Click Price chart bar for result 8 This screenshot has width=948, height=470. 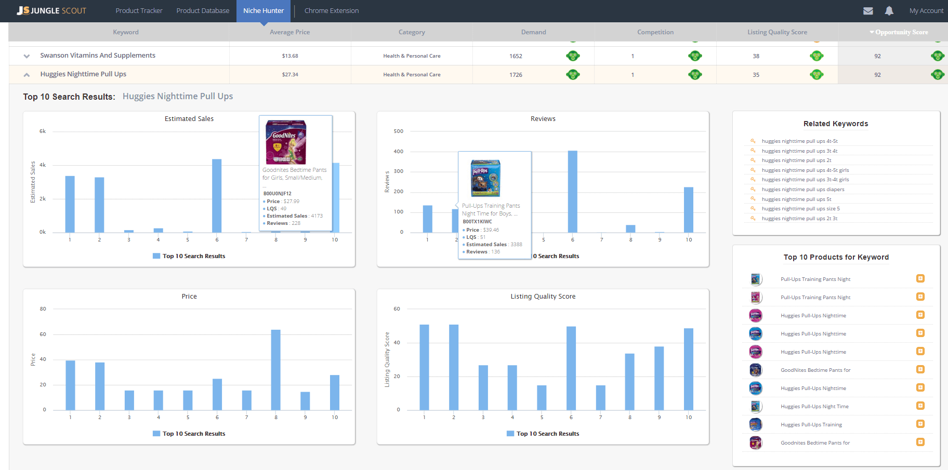275,370
